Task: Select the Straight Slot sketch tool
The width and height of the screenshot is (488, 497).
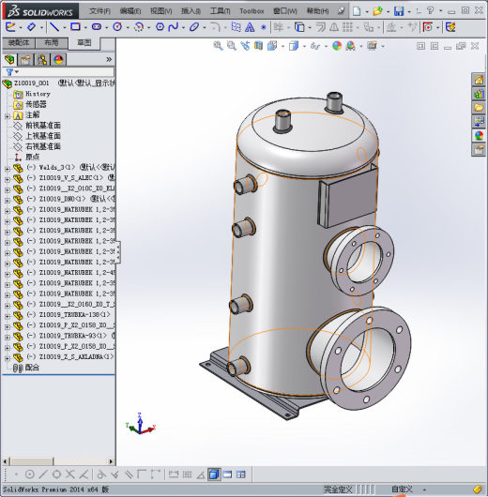Action: pos(97,27)
